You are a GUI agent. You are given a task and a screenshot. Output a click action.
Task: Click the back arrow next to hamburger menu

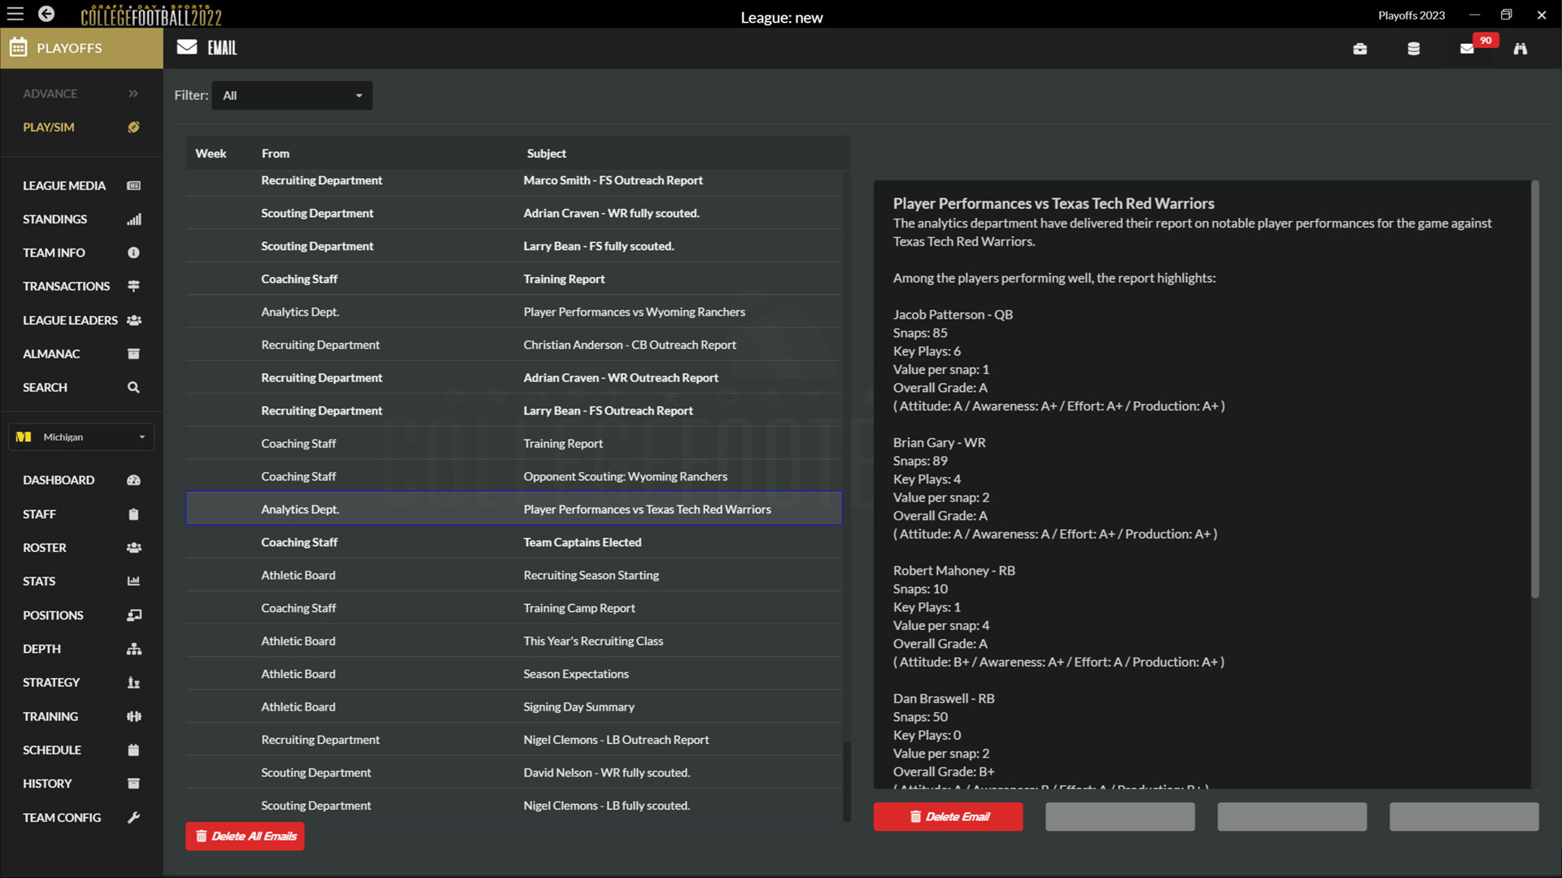tap(46, 14)
